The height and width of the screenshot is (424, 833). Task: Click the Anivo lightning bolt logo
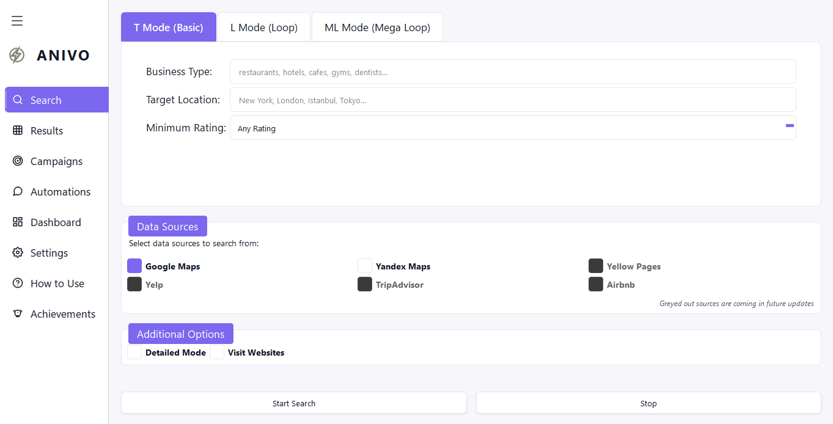click(17, 55)
